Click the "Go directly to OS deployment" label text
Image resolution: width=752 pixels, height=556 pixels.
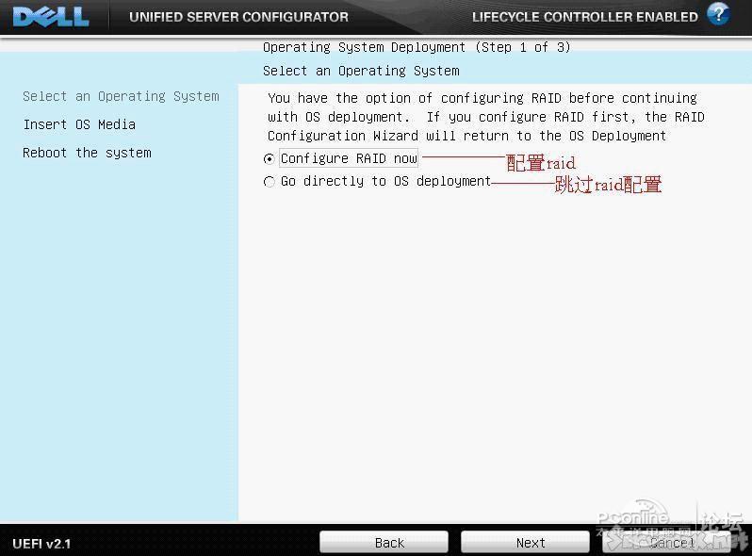click(385, 181)
